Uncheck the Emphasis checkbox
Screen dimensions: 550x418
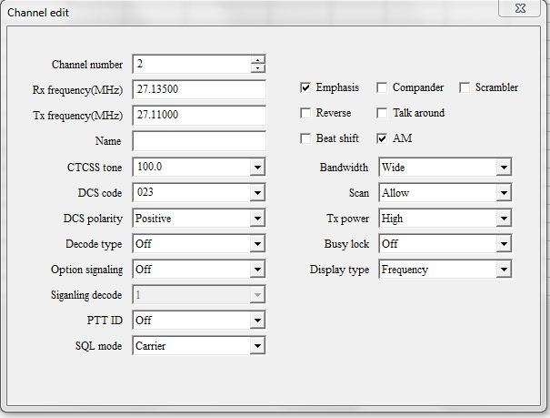point(305,87)
